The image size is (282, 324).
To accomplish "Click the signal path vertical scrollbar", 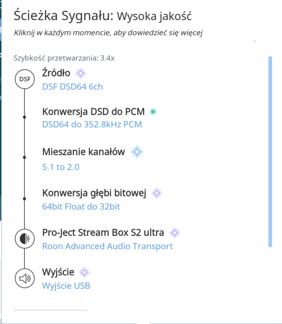I will point(270,152).
